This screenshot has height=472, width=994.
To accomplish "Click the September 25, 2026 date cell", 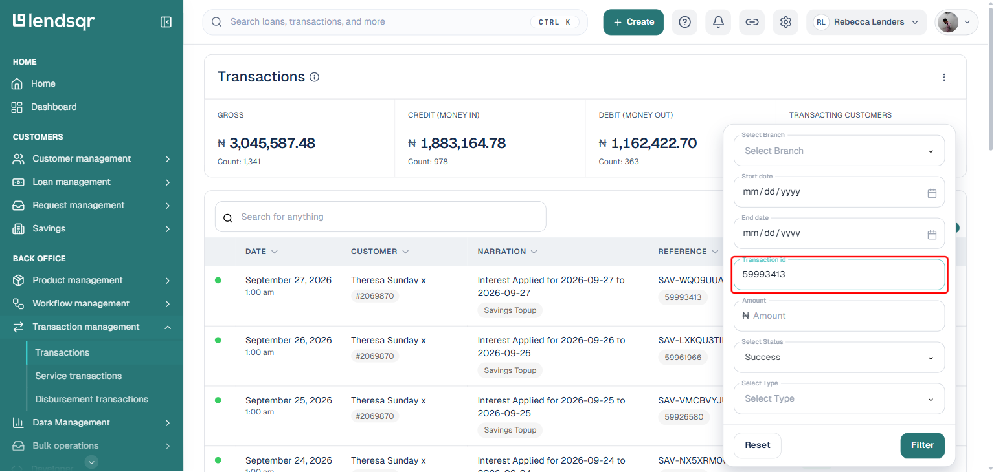I will 289,401.
